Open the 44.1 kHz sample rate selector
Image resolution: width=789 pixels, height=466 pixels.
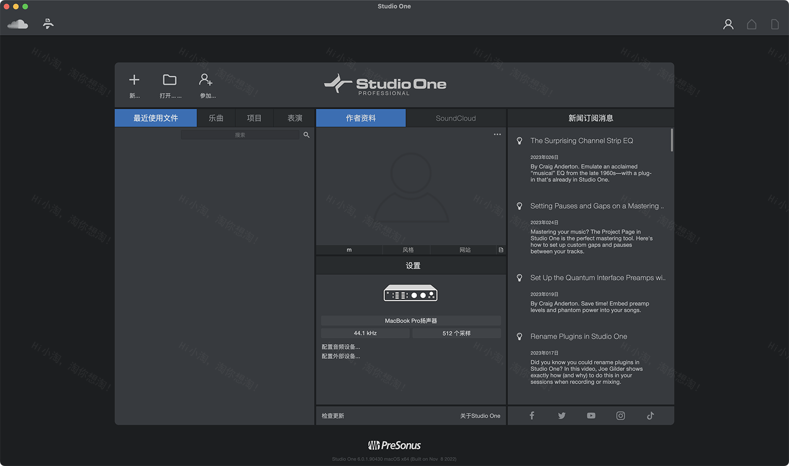coord(365,333)
